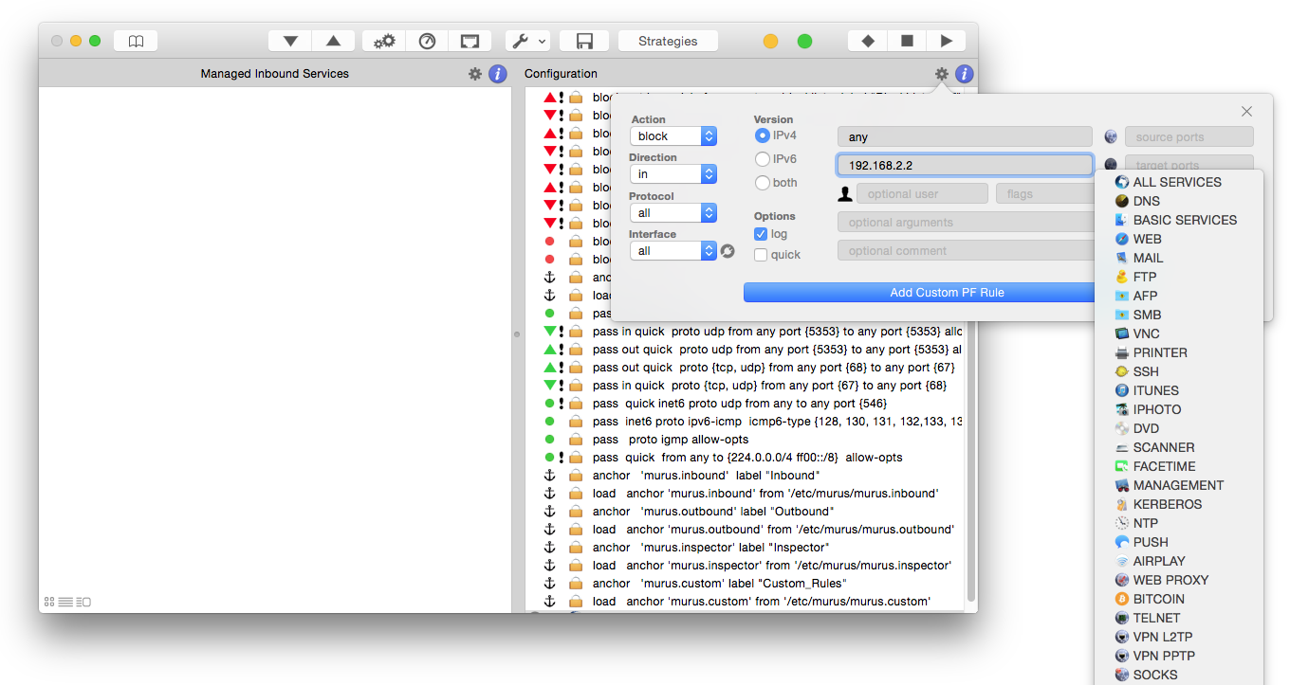Click the info icon in Configuration header

(964, 74)
